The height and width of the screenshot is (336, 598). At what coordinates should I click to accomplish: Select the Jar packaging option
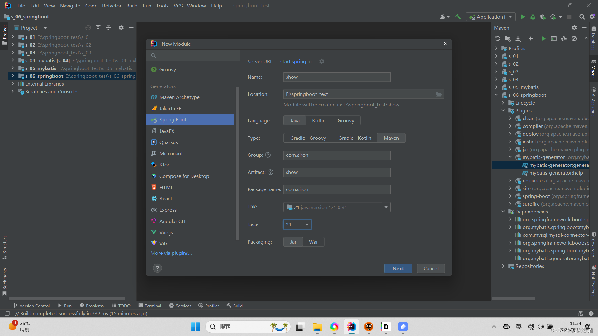[293, 242]
